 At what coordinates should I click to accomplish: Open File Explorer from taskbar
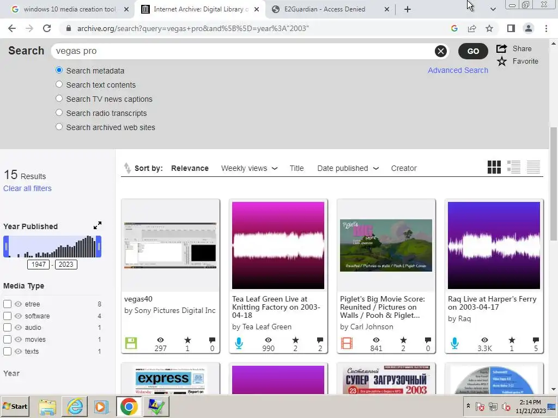click(x=48, y=406)
